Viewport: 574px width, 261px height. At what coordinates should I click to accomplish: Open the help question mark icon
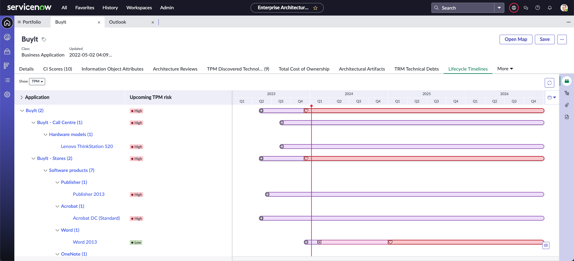click(538, 8)
